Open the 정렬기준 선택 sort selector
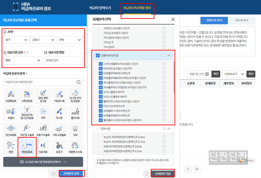The height and width of the screenshot is (178, 261). point(199,74)
